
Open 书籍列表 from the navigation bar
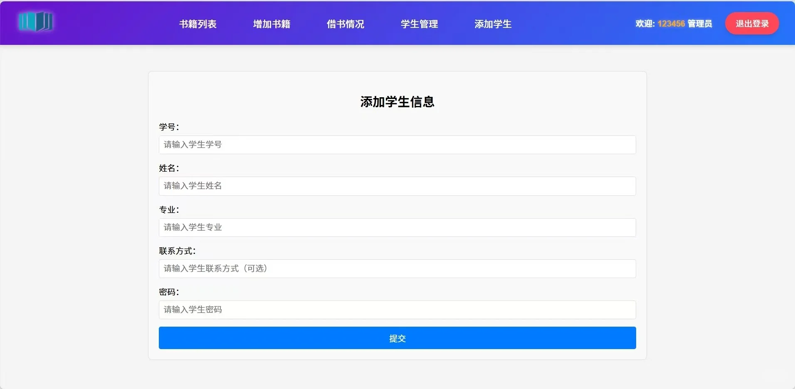click(x=198, y=24)
